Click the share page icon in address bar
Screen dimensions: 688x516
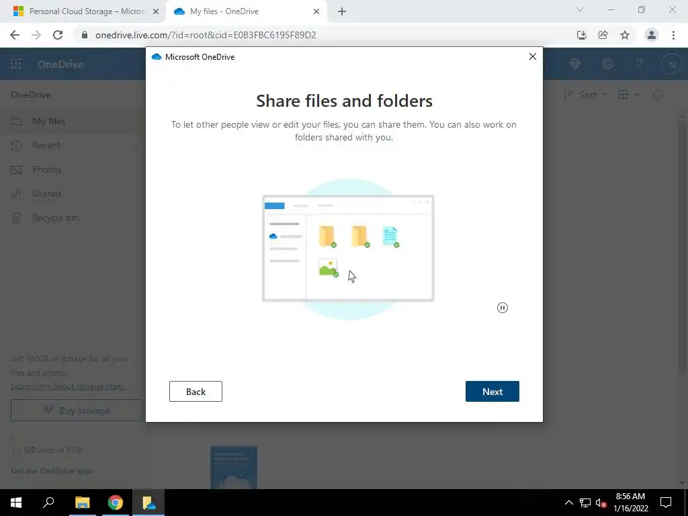(x=603, y=35)
